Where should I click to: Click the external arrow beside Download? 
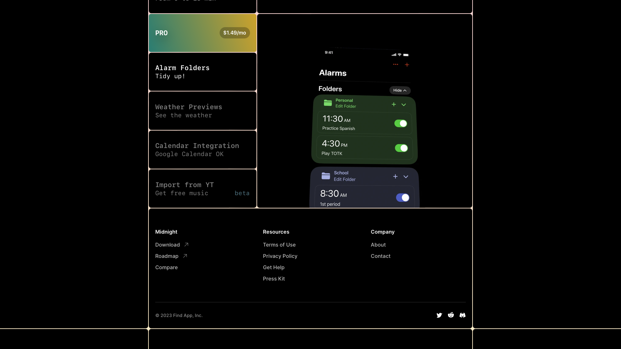[186, 245]
